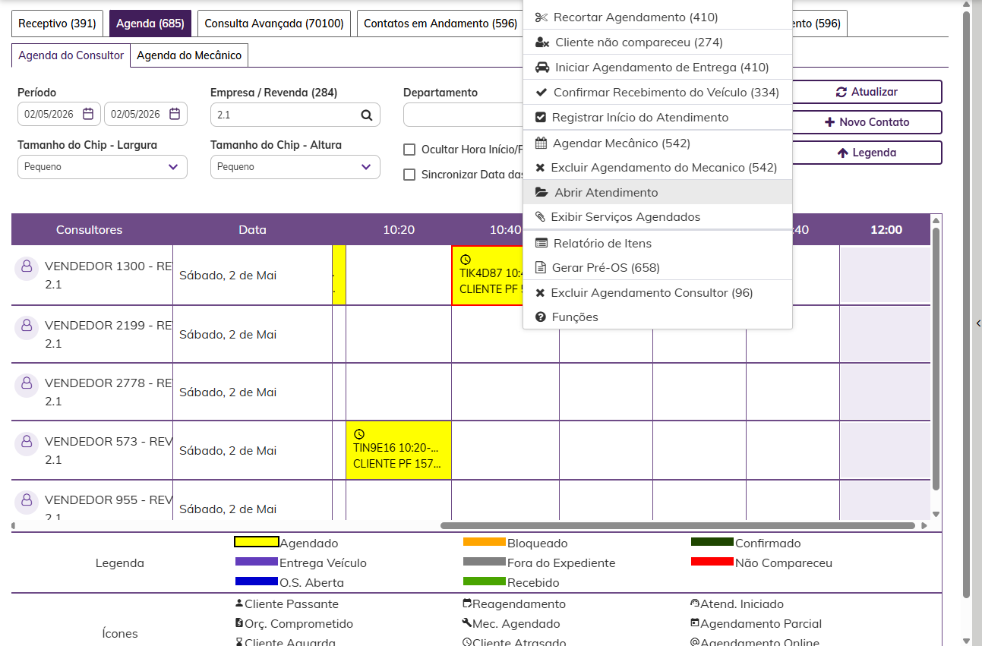This screenshot has width=982, height=646.
Task: Click calendar icon in first Período date
Action: 88,114
